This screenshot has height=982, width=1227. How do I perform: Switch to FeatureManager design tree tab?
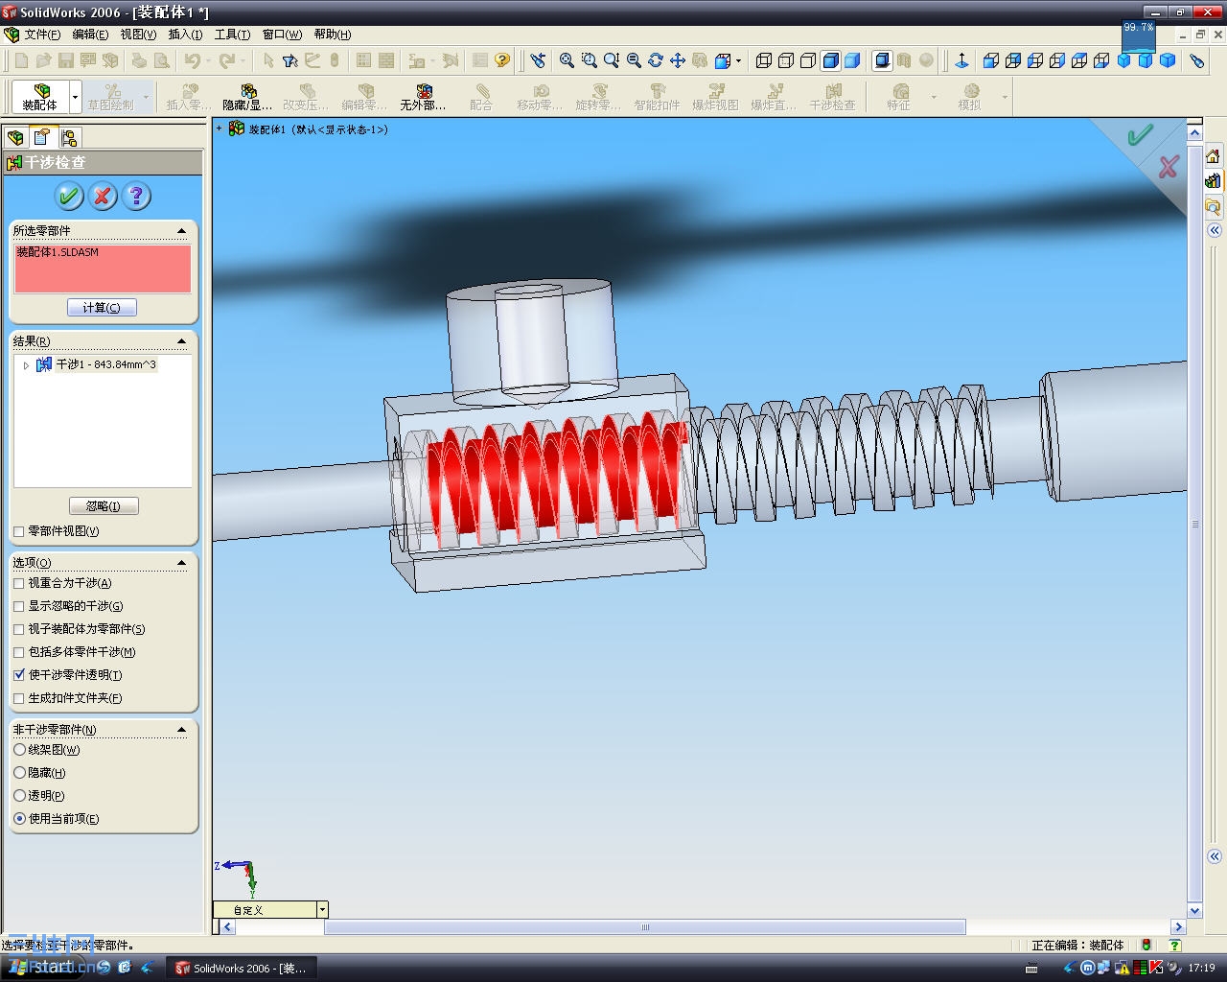click(x=16, y=137)
